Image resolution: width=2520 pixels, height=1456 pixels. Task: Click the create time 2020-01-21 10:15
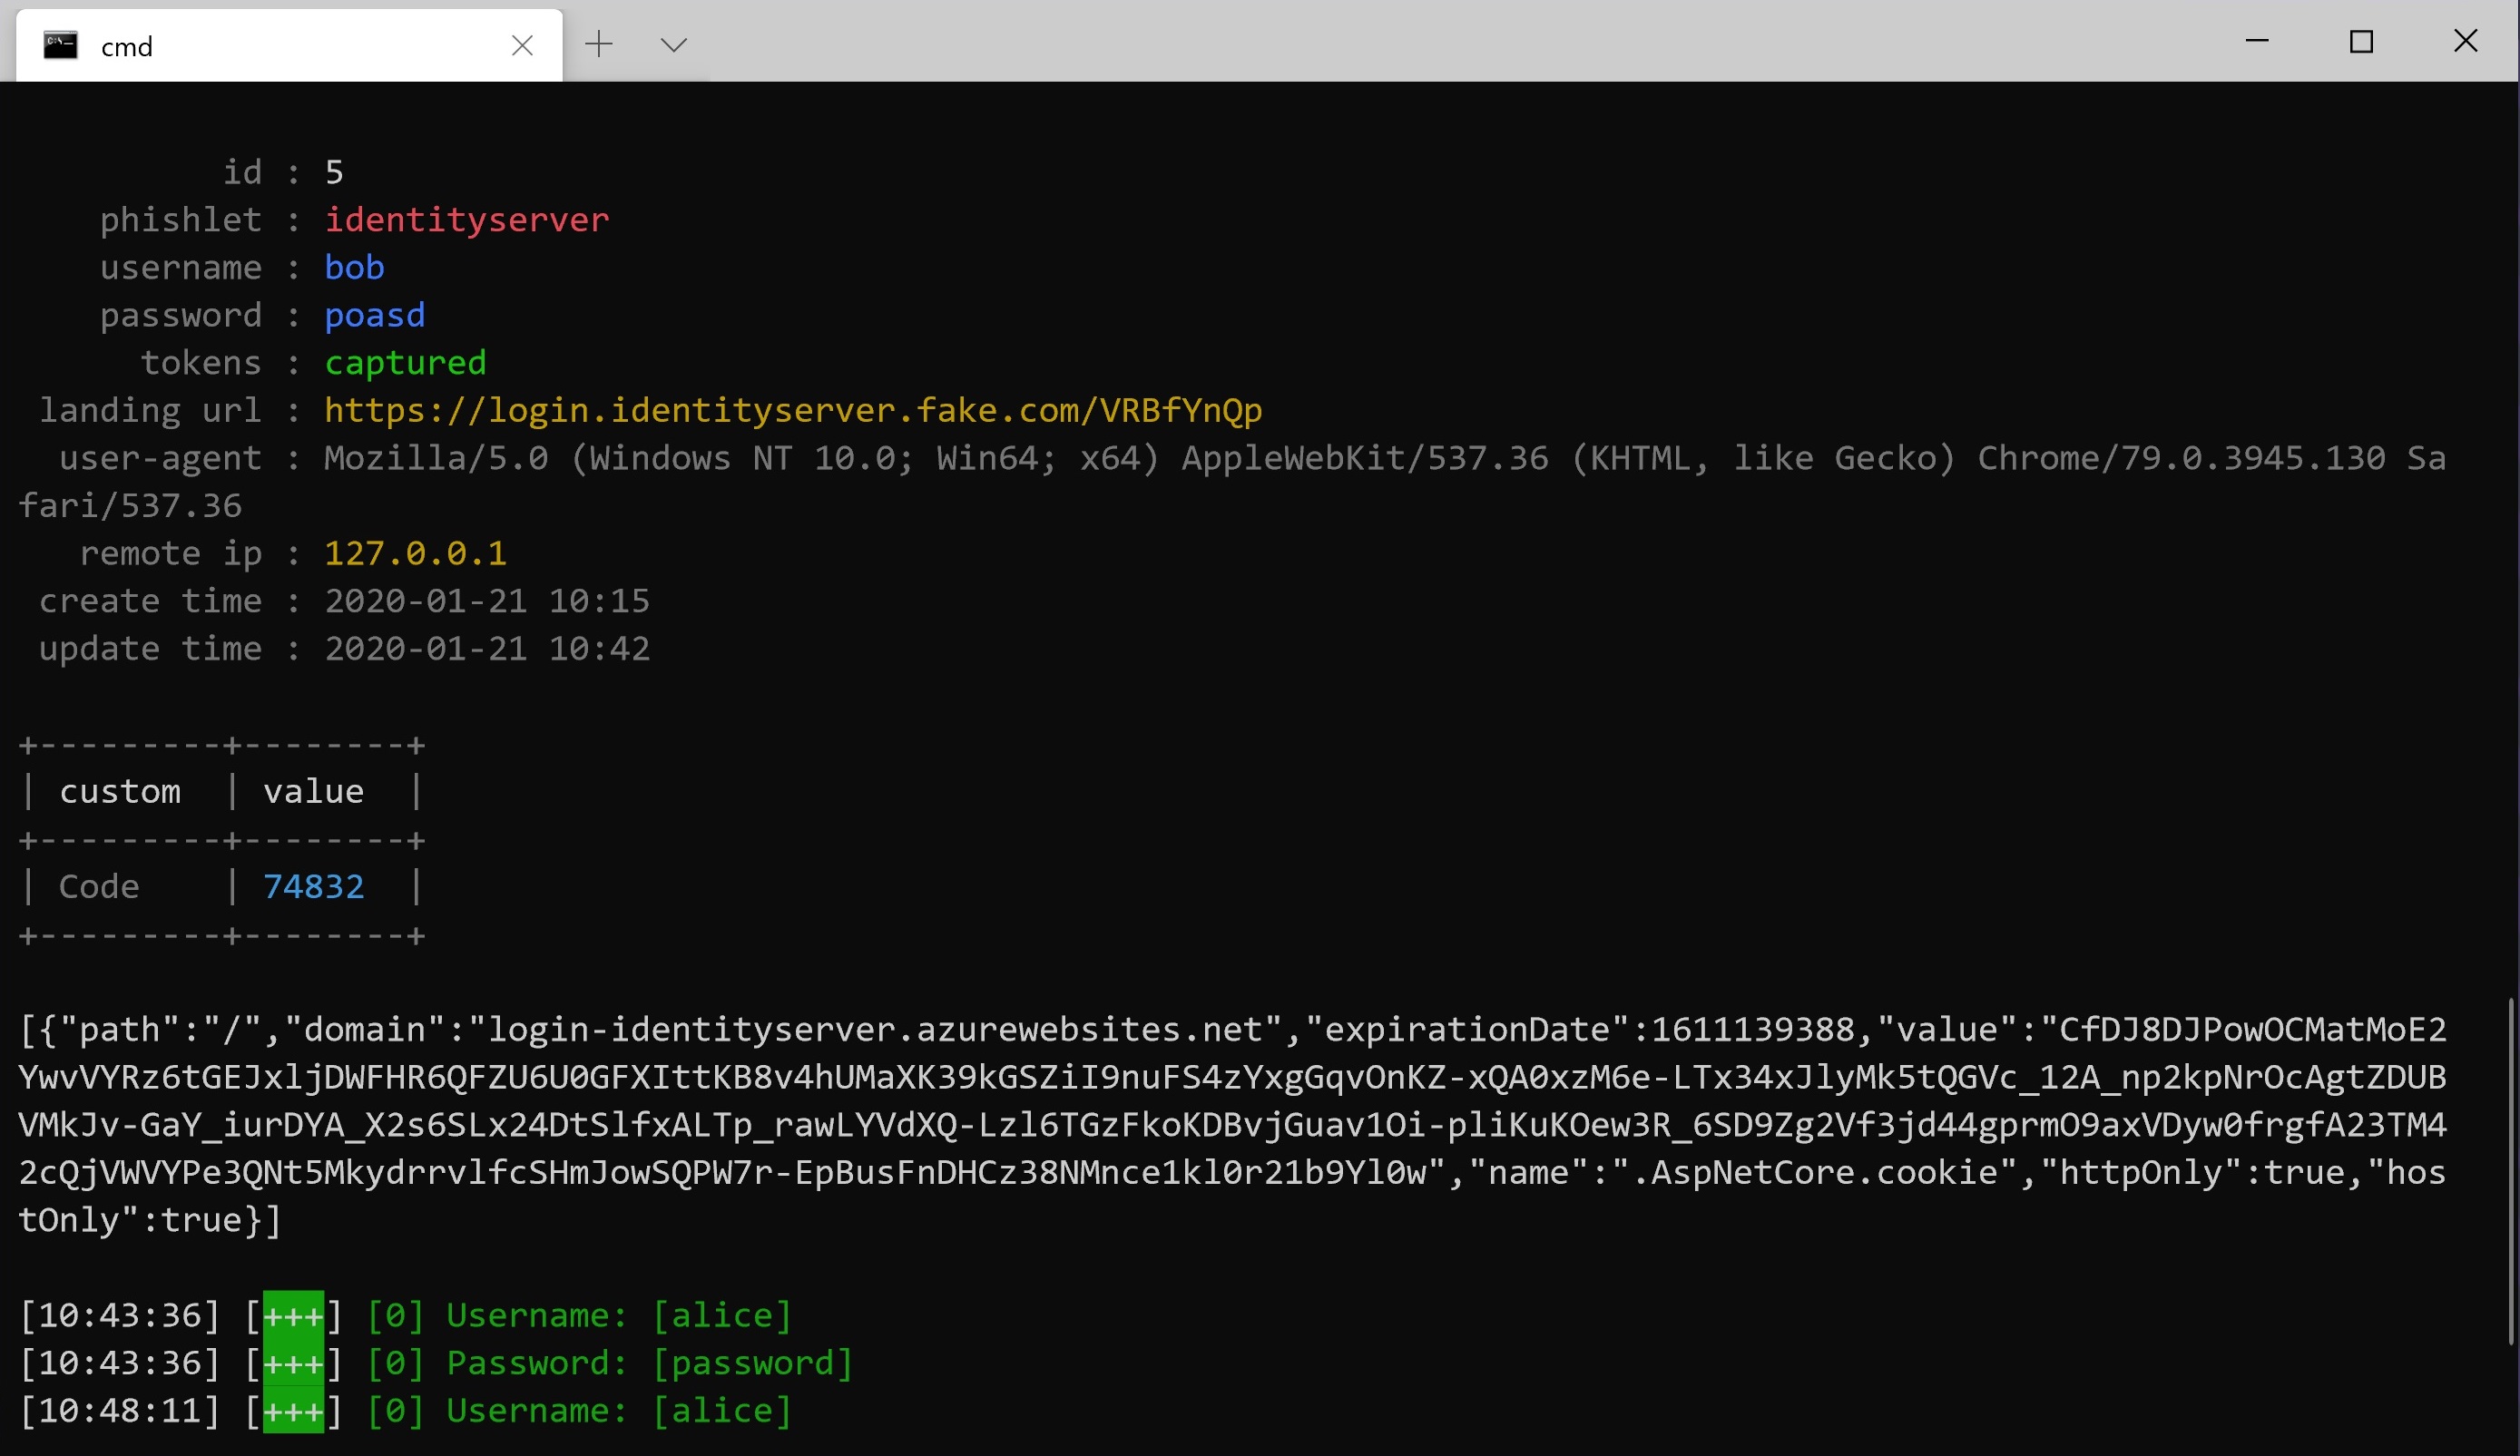[x=487, y=601]
